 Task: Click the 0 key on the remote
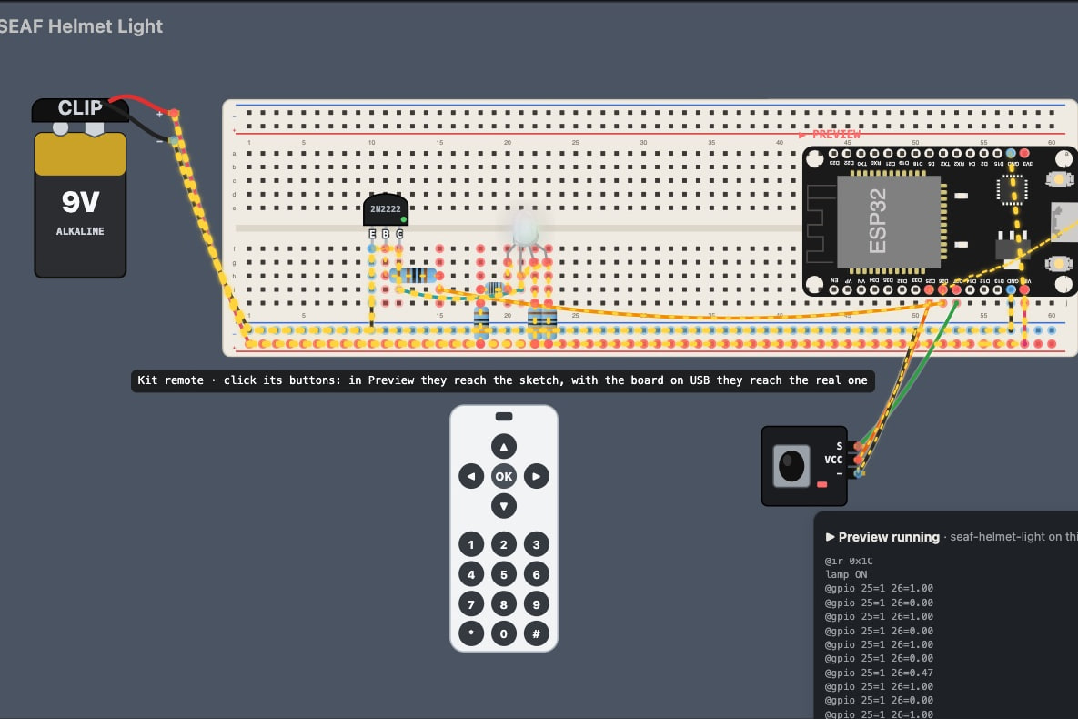point(504,633)
